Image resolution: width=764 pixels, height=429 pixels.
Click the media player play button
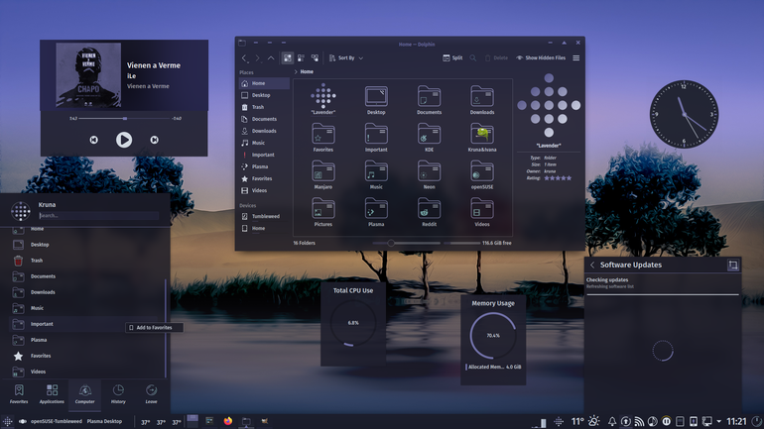pyautogui.click(x=124, y=140)
